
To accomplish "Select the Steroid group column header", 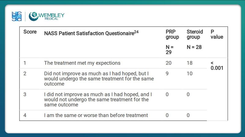I will pos(195,34).
